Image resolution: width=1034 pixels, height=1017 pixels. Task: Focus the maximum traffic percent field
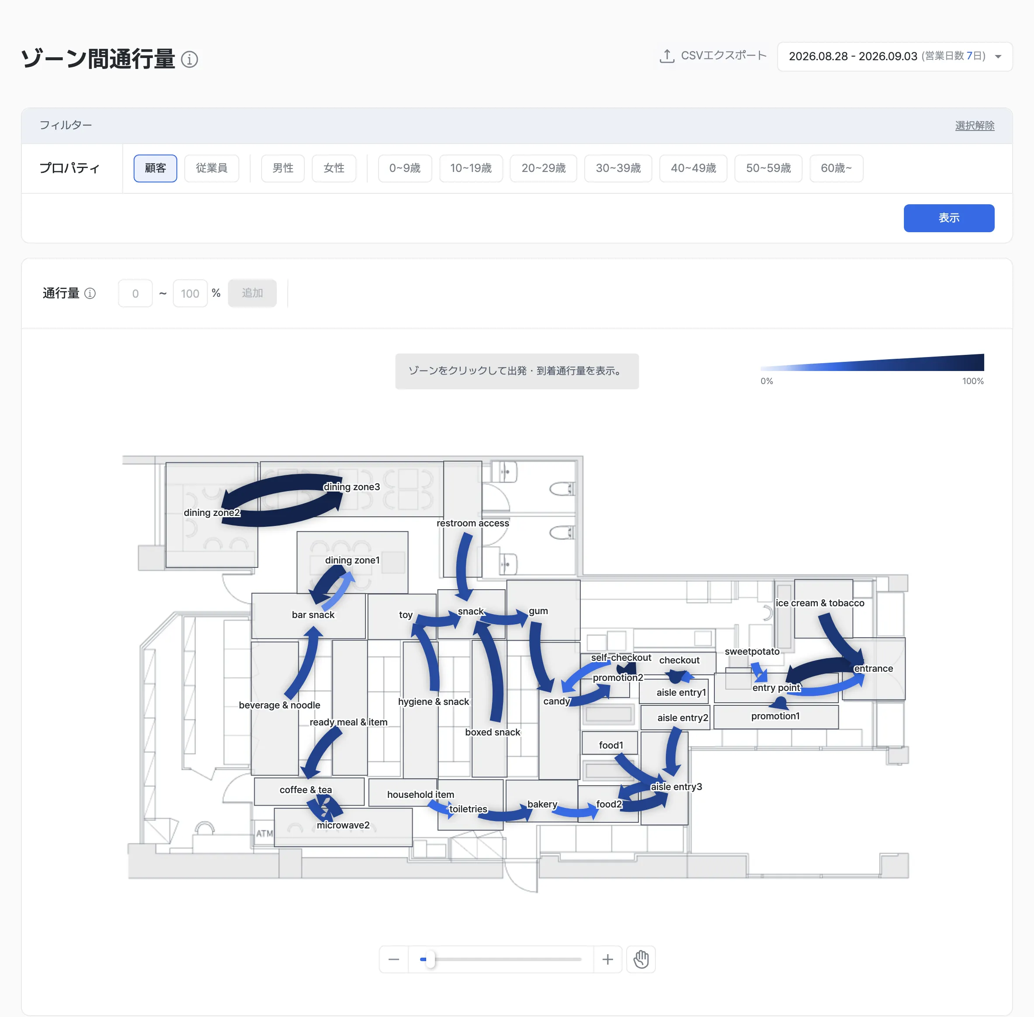pyautogui.click(x=190, y=293)
